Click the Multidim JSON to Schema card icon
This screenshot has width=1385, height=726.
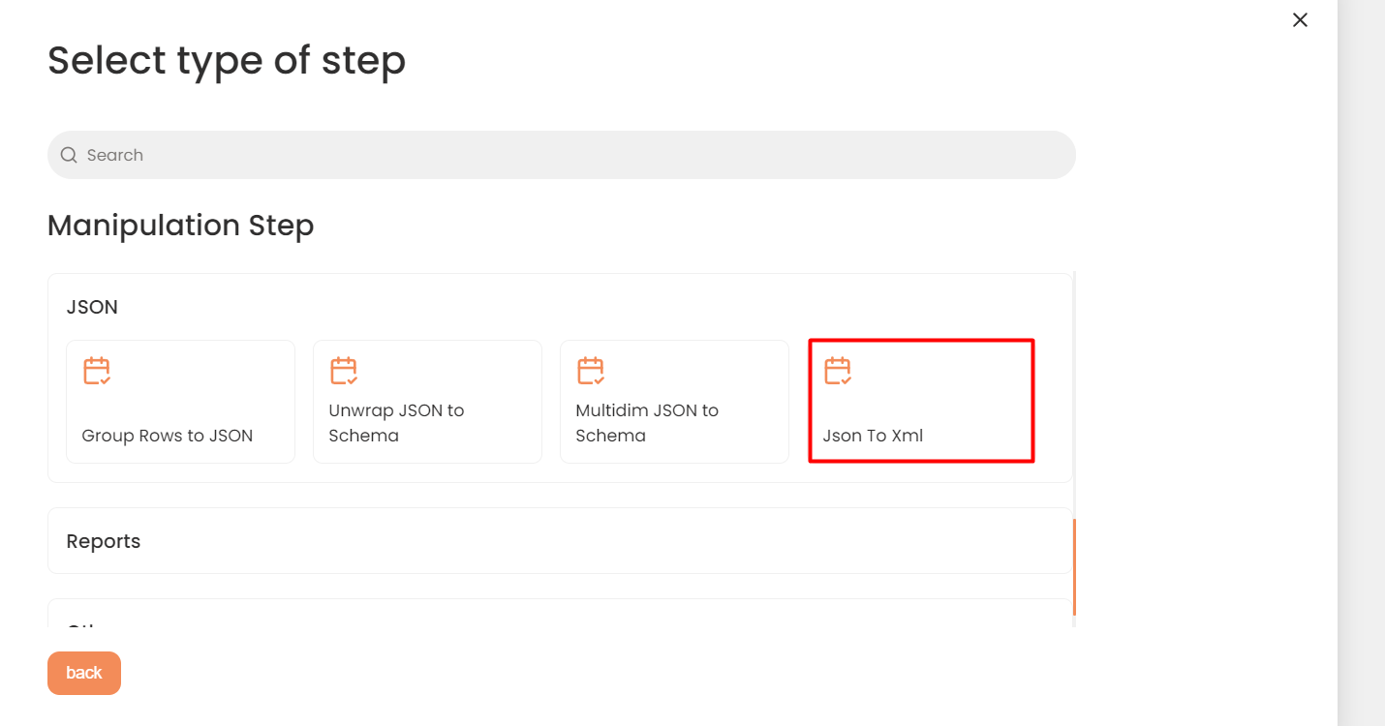(591, 372)
